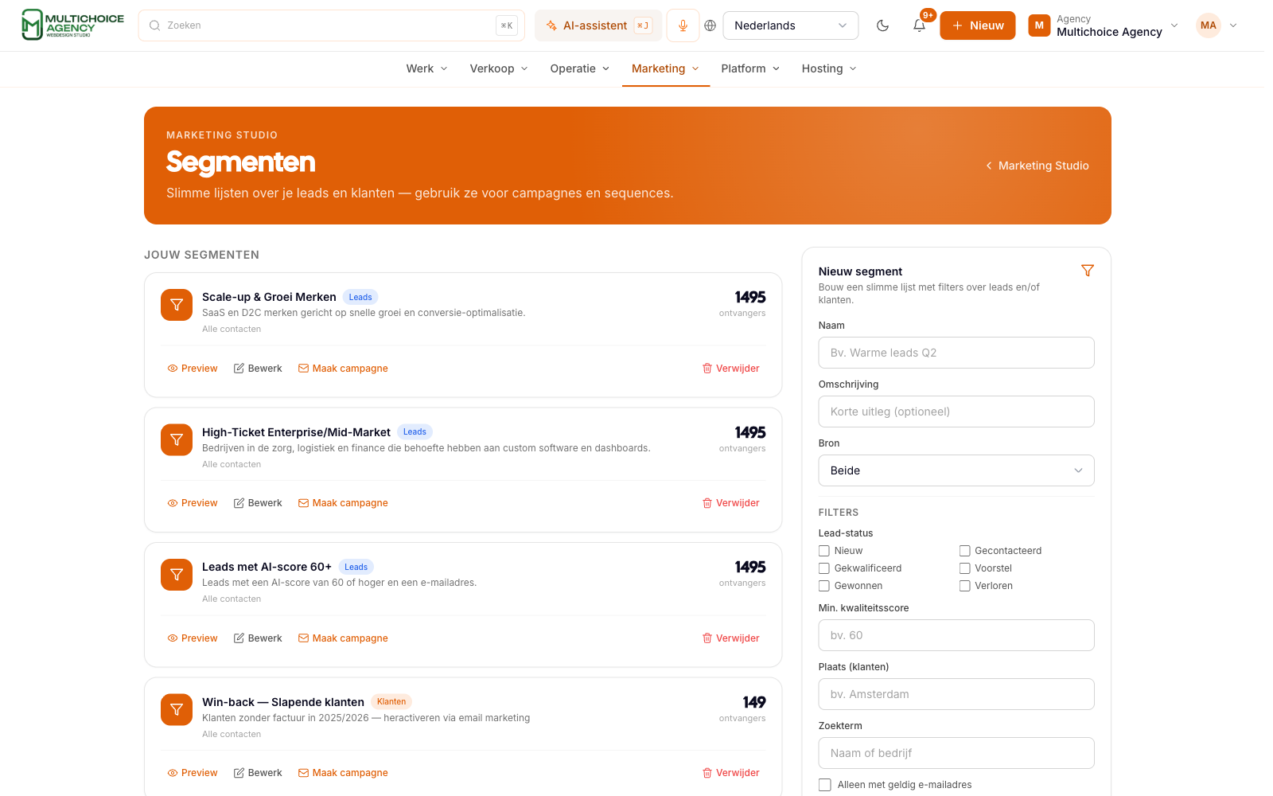The width and height of the screenshot is (1273, 796).
Task: Toggle dark mode moon icon
Action: [x=882, y=25]
